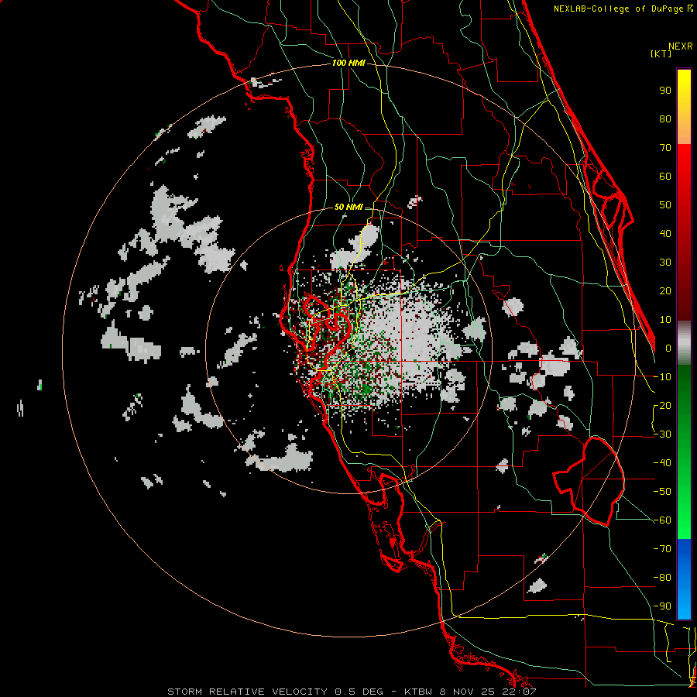Click the blue bottom segment of the color bar
This screenshot has height=697, width=697.
click(x=684, y=579)
